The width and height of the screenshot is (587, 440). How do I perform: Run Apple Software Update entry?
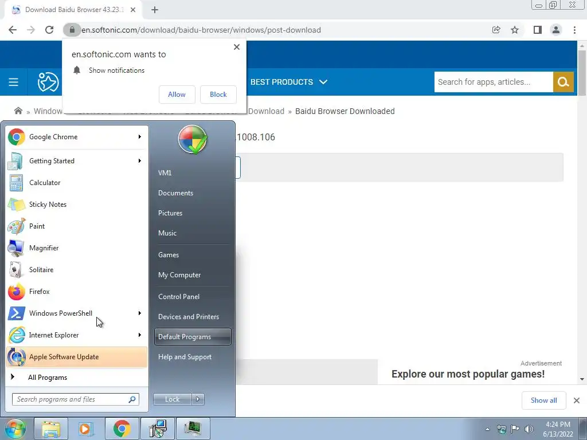click(x=77, y=356)
